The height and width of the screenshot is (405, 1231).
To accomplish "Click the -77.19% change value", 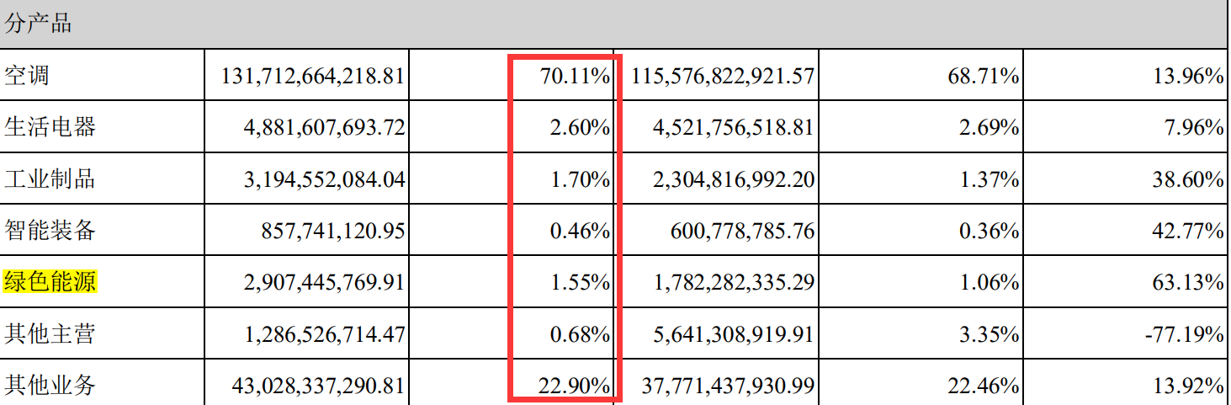I will click(1184, 334).
